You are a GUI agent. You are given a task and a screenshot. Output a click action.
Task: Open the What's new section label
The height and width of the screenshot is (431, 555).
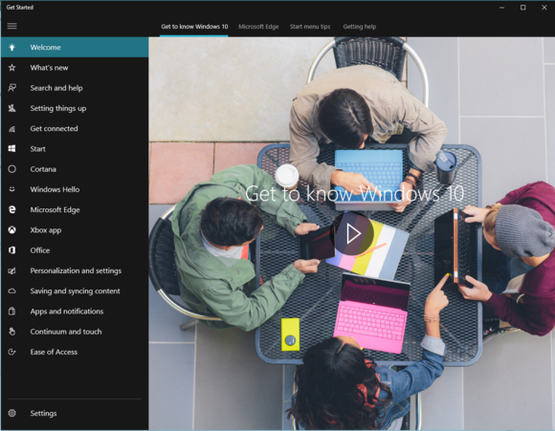coord(49,68)
